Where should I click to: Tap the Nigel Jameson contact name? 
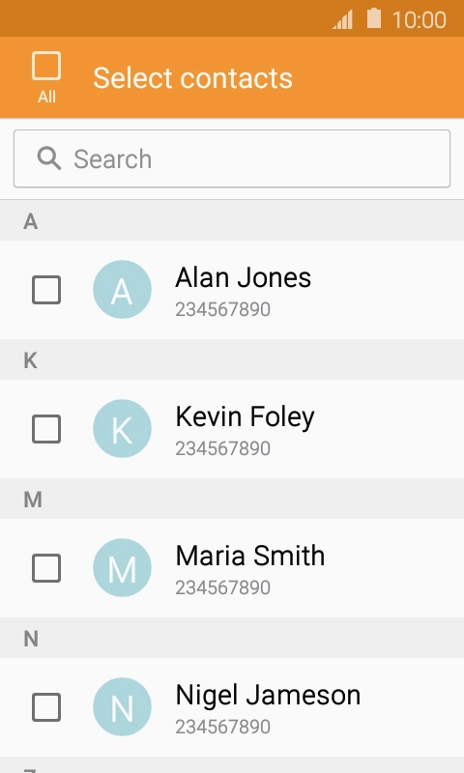point(268,696)
